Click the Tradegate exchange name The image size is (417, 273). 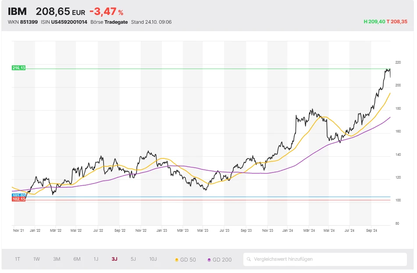(116, 22)
